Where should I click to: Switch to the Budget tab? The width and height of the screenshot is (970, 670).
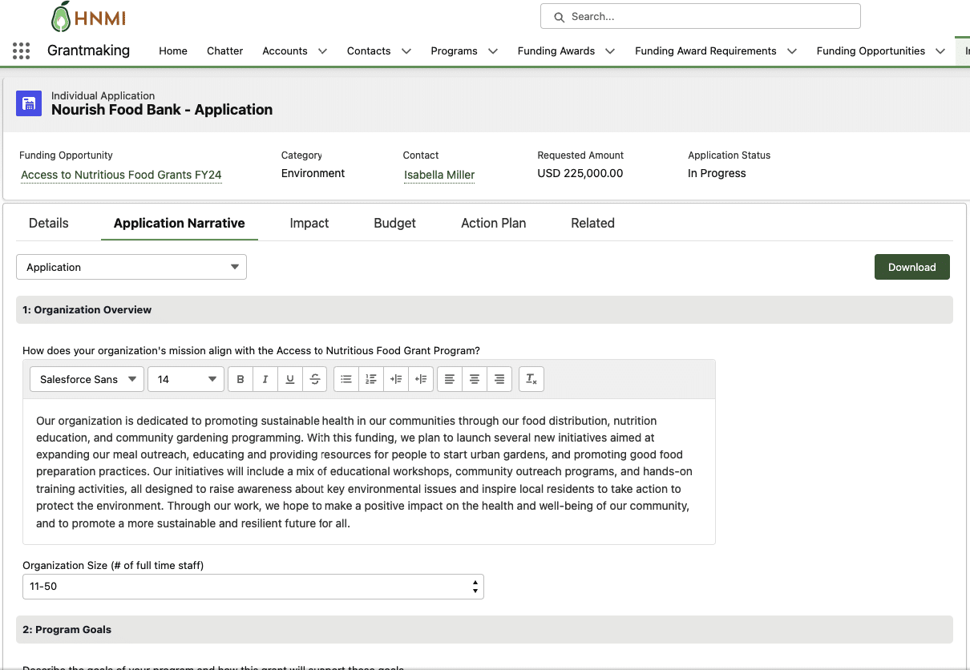coord(394,223)
